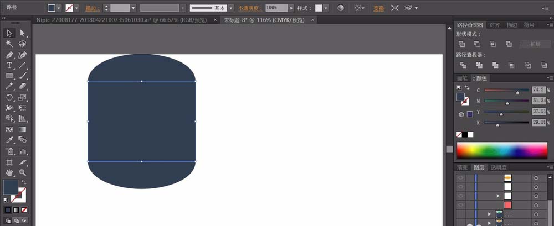Select the Line Segment tool
Image resolution: width=554 pixels, height=226 pixels.
23,65
